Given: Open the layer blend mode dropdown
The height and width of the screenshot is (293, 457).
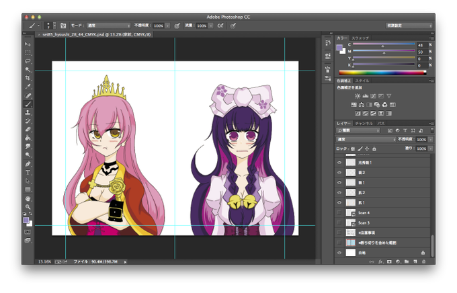Looking at the screenshot, I should point(366,140).
